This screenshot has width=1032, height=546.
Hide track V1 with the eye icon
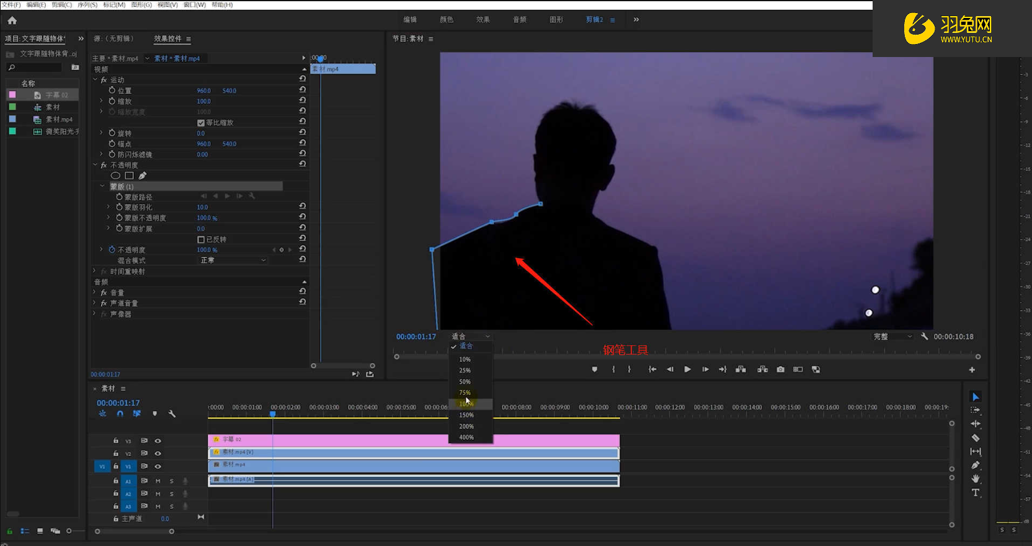158,466
